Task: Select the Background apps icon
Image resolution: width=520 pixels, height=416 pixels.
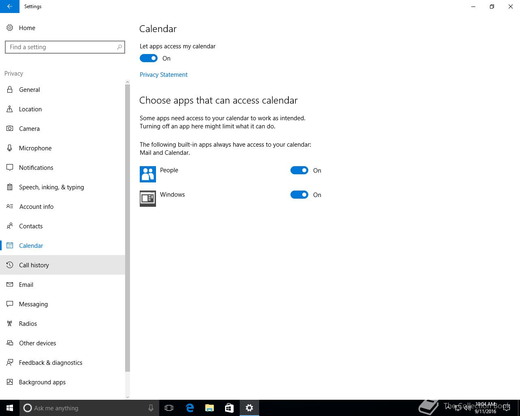Action: 10,382
